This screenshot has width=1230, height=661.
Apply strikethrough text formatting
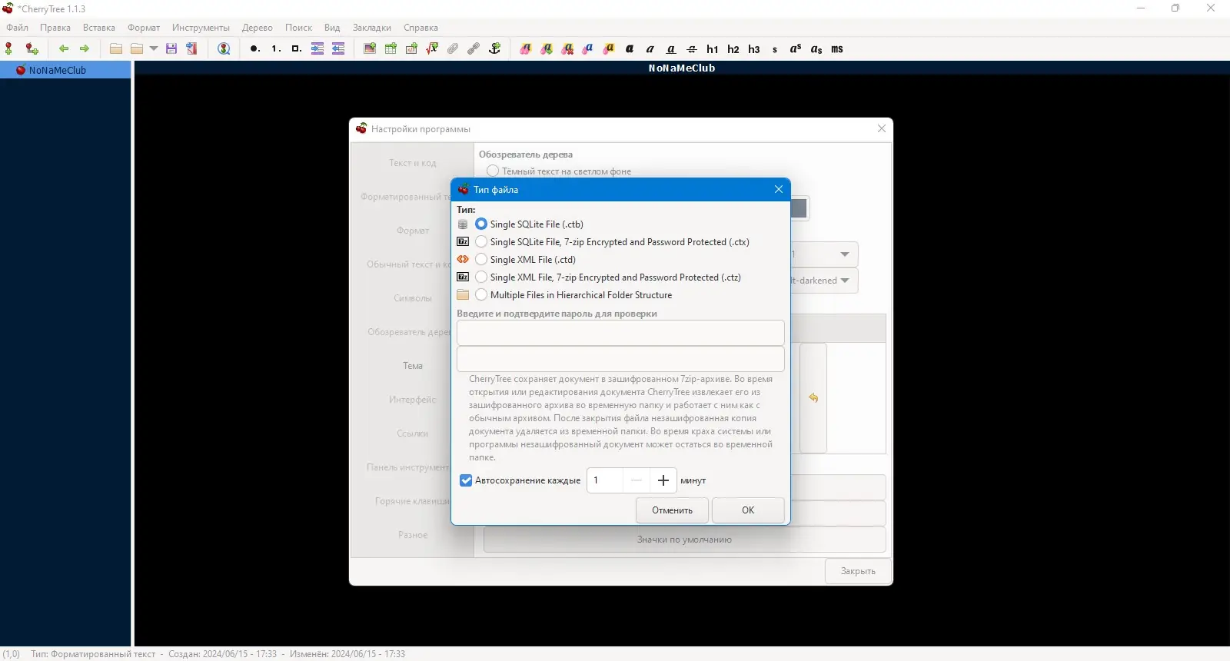tap(692, 48)
